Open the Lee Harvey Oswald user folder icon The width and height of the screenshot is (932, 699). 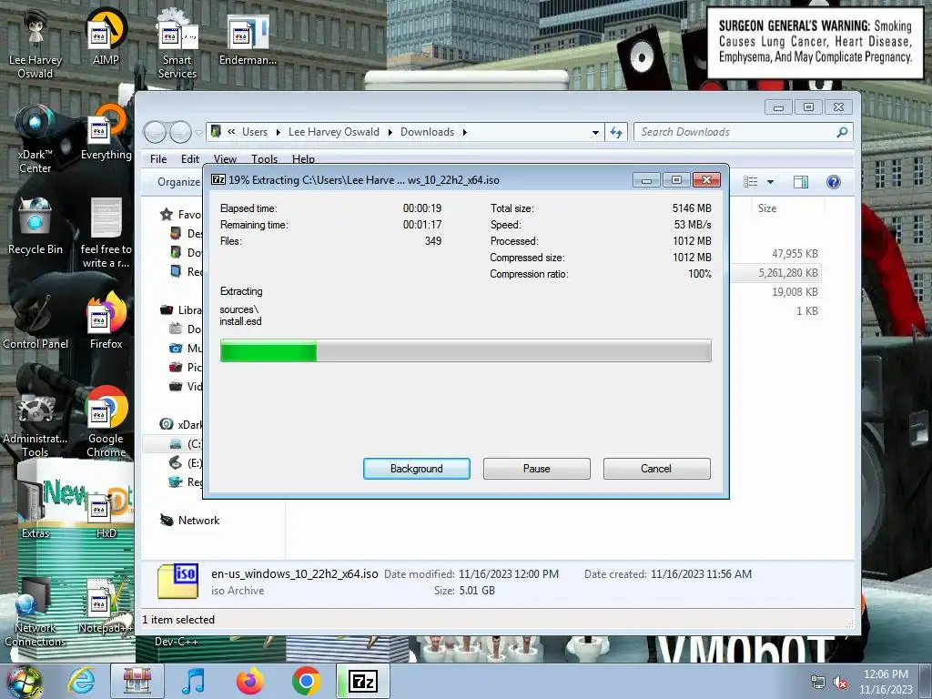(35, 44)
